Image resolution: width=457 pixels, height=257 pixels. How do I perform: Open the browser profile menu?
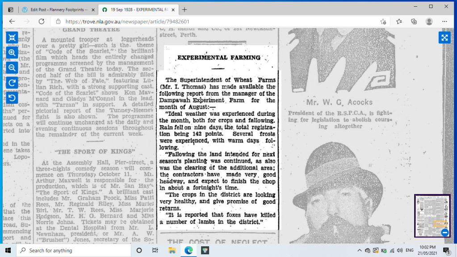[x=429, y=21]
